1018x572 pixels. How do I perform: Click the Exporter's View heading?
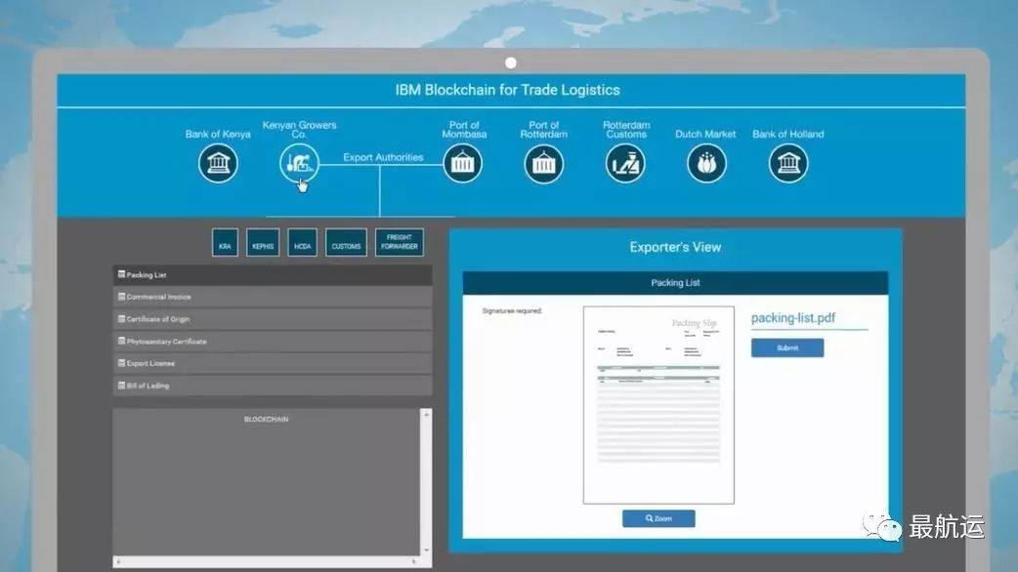675,247
